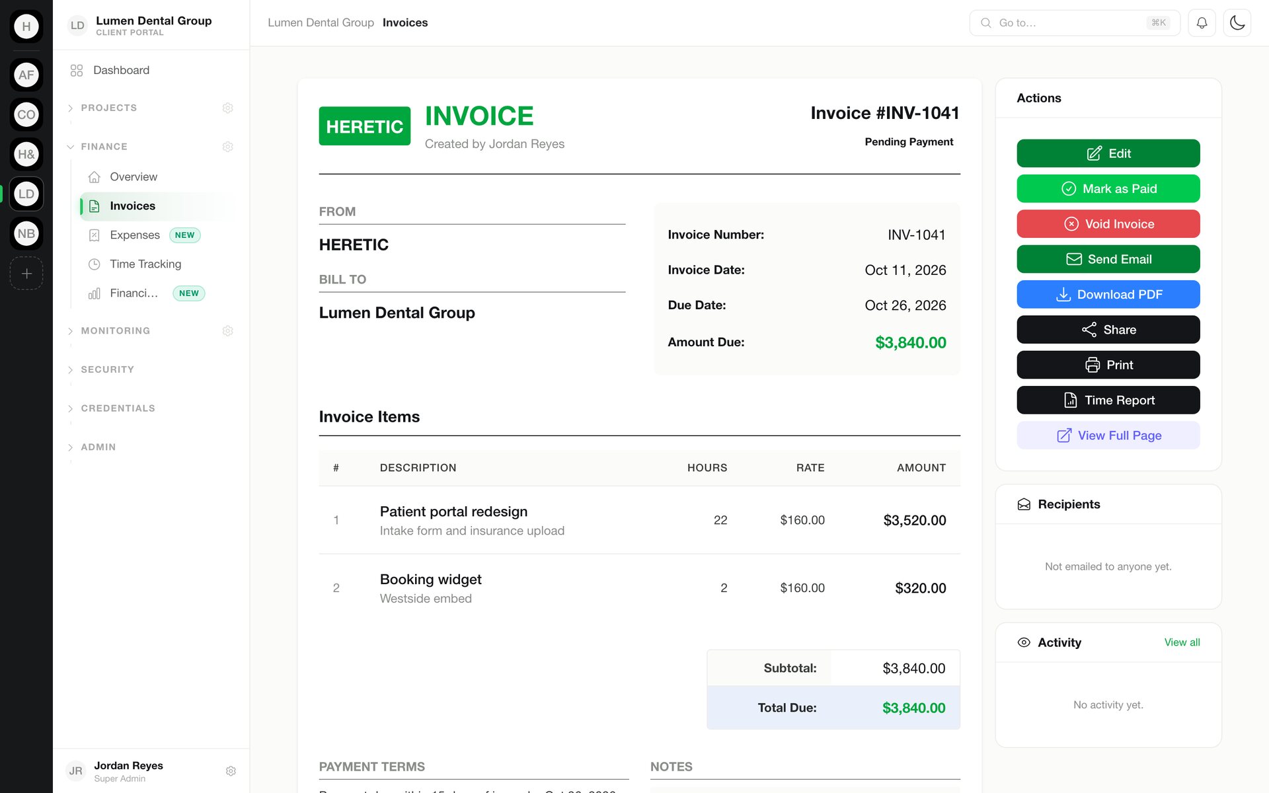Go to Finance Overview
The width and height of the screenshot is (1269, 793).
158,177
